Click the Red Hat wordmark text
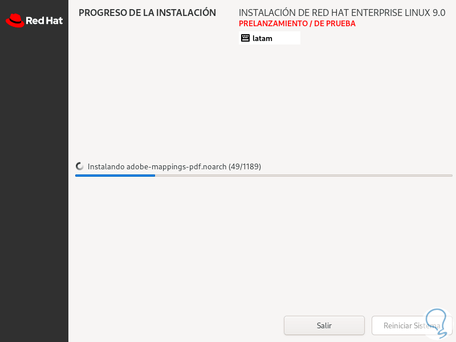The image size is (456, 342). pos(44,21)
